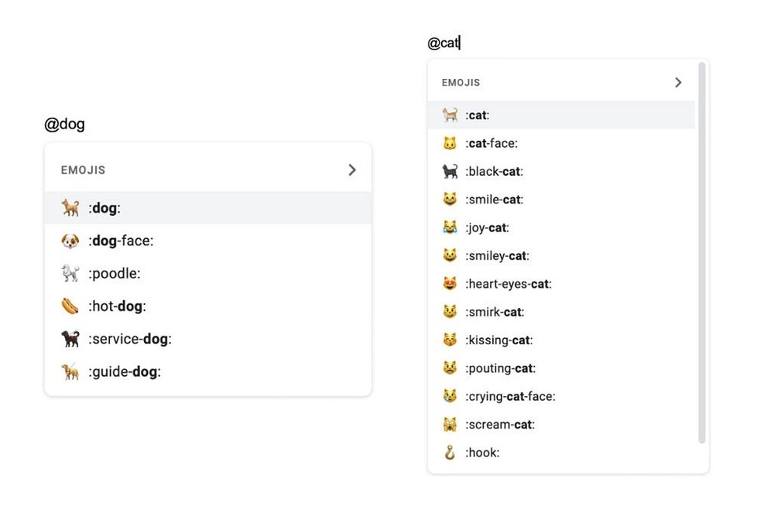Click the white poodle emoji icon
Viewport: 774px width, 516px height.
click(70, 273)
